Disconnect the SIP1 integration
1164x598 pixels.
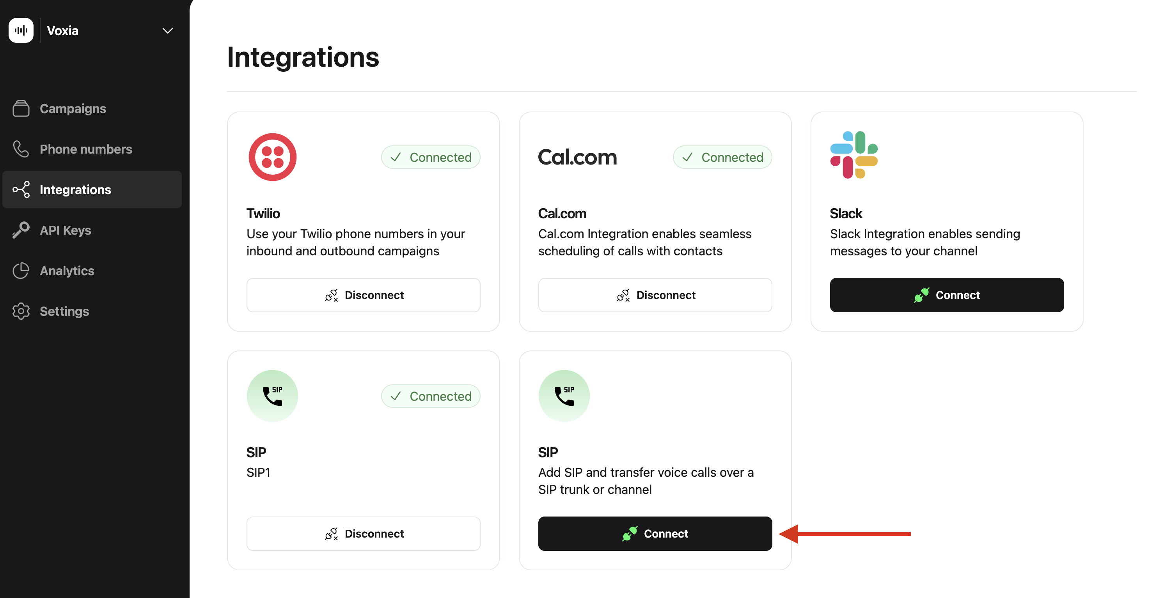click(363, 533)
